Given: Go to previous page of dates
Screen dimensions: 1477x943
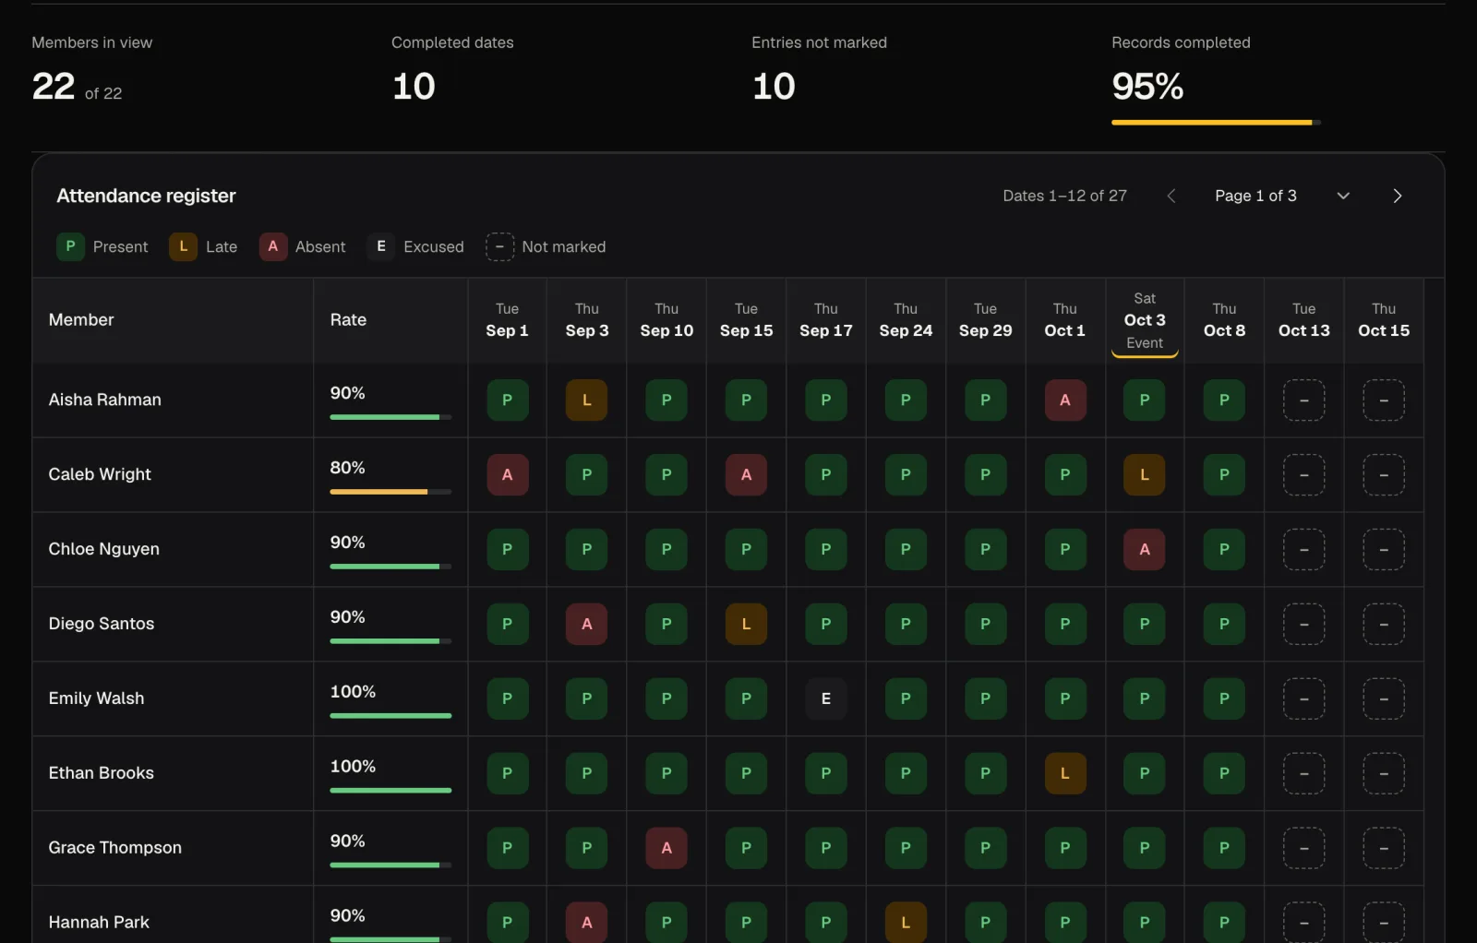Looking at the screenshot, I should point(1171,196).
